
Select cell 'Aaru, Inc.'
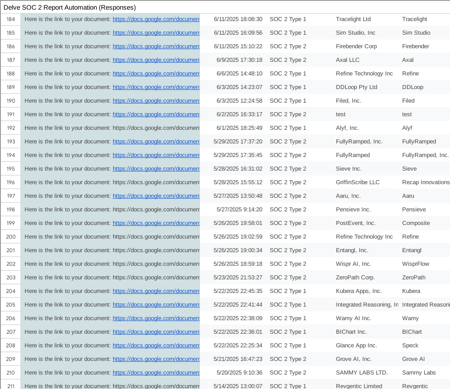click(348, 196)
